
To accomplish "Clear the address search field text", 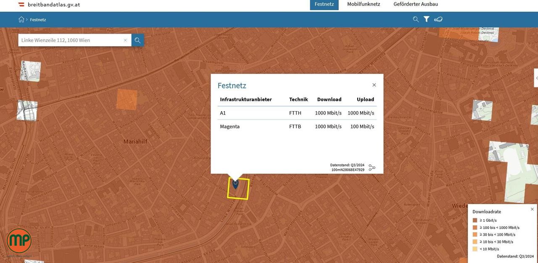I will click(x=125, y=40).
